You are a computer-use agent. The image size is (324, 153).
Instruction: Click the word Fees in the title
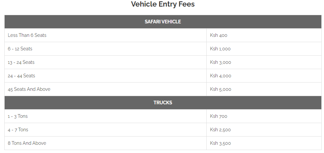[x=187, y=4]
